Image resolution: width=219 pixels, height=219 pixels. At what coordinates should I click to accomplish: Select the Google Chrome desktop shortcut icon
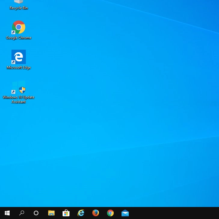click(19, 27)
